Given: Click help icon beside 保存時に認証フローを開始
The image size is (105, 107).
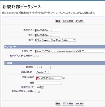Looking at the screenshot, I should (x=35, y=92).
